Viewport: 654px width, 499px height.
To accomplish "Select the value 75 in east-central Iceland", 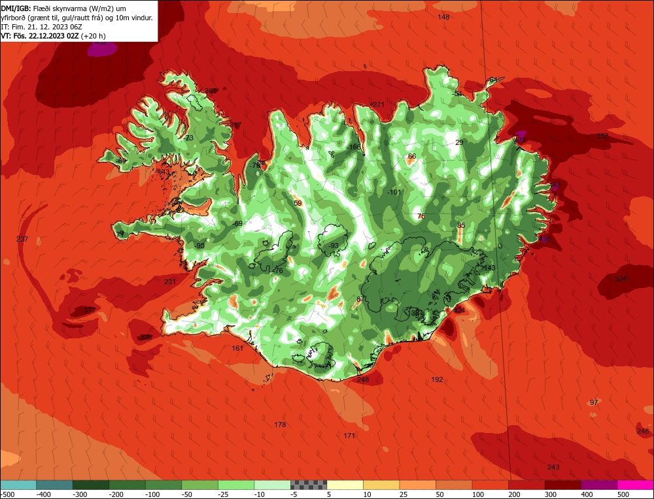I will tap(421, 216).
